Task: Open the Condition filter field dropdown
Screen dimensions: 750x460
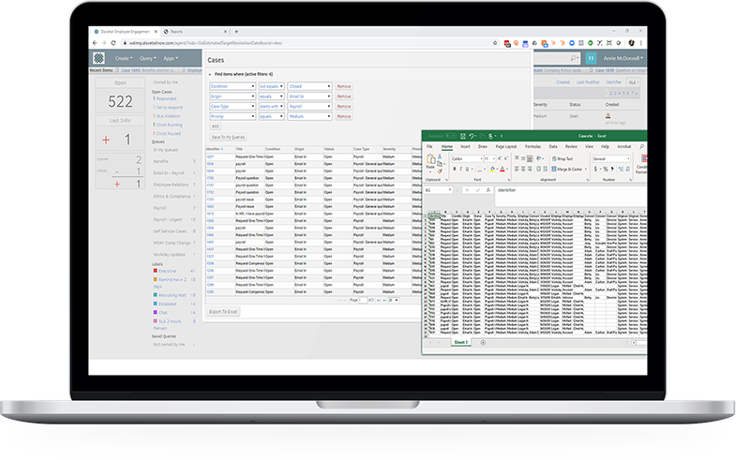Action: click(232, 86)
